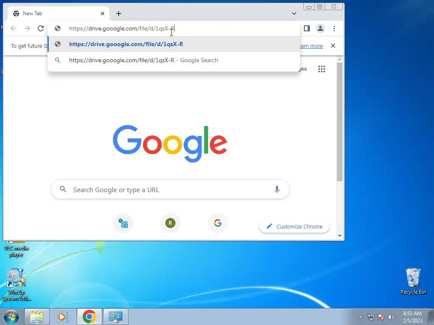Launch the media player taskbar icon
The height and width of the screenshot is (325, 434).
click(x=63, y=317)
